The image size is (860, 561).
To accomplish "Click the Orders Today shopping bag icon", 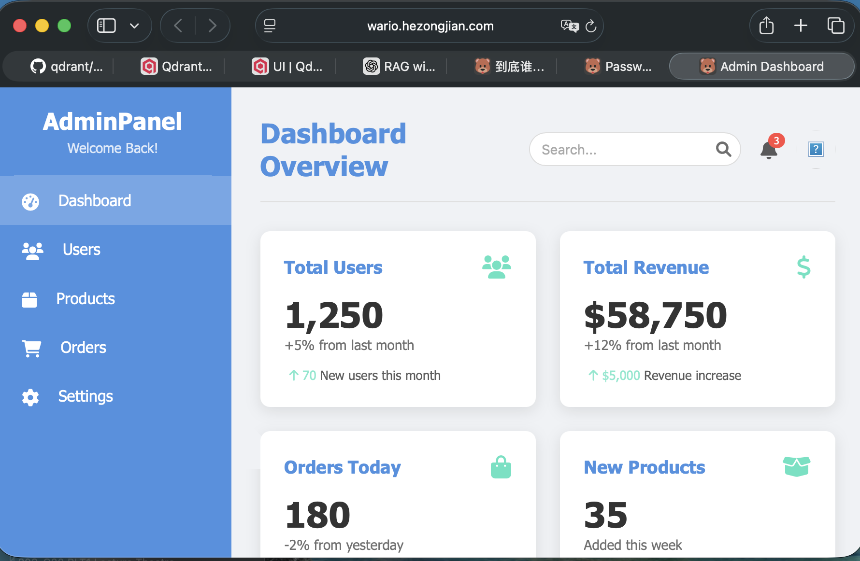I will (x=501, y=467).
